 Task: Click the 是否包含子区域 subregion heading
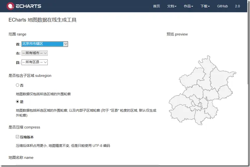(x=30, y=76)
